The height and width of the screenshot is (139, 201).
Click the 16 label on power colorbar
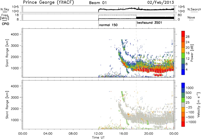(x=187, y=53)
